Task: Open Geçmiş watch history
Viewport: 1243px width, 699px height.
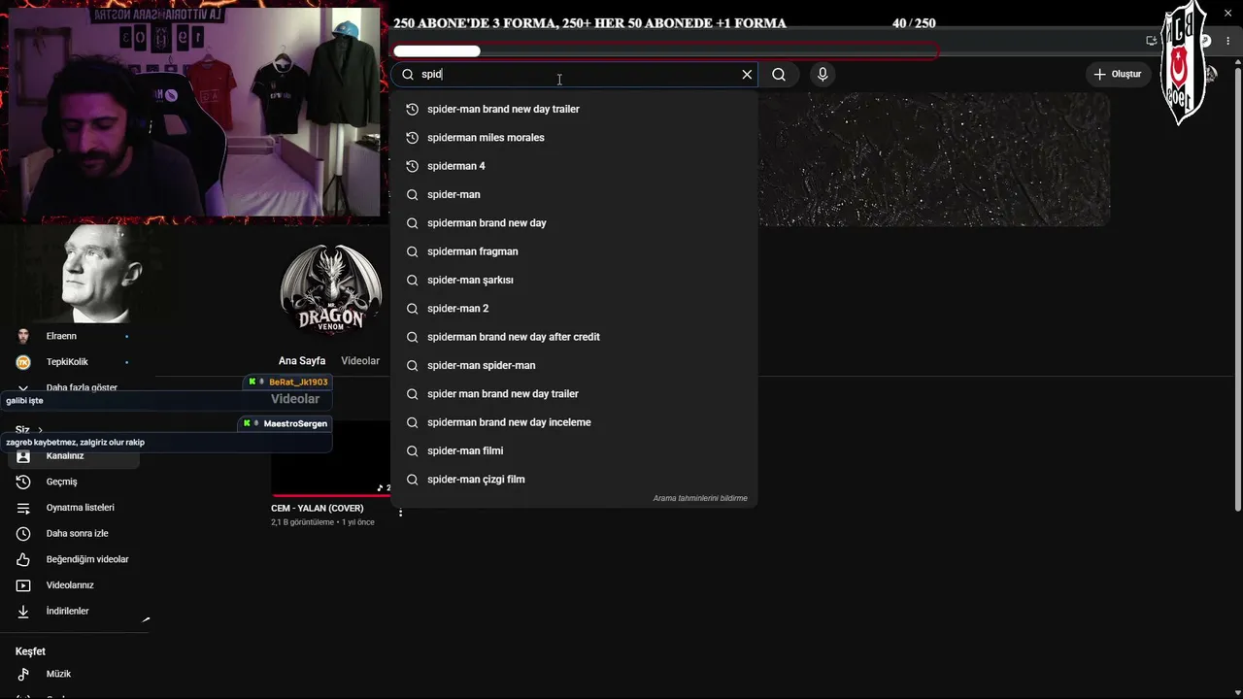Action: click(x=74, y=482)
